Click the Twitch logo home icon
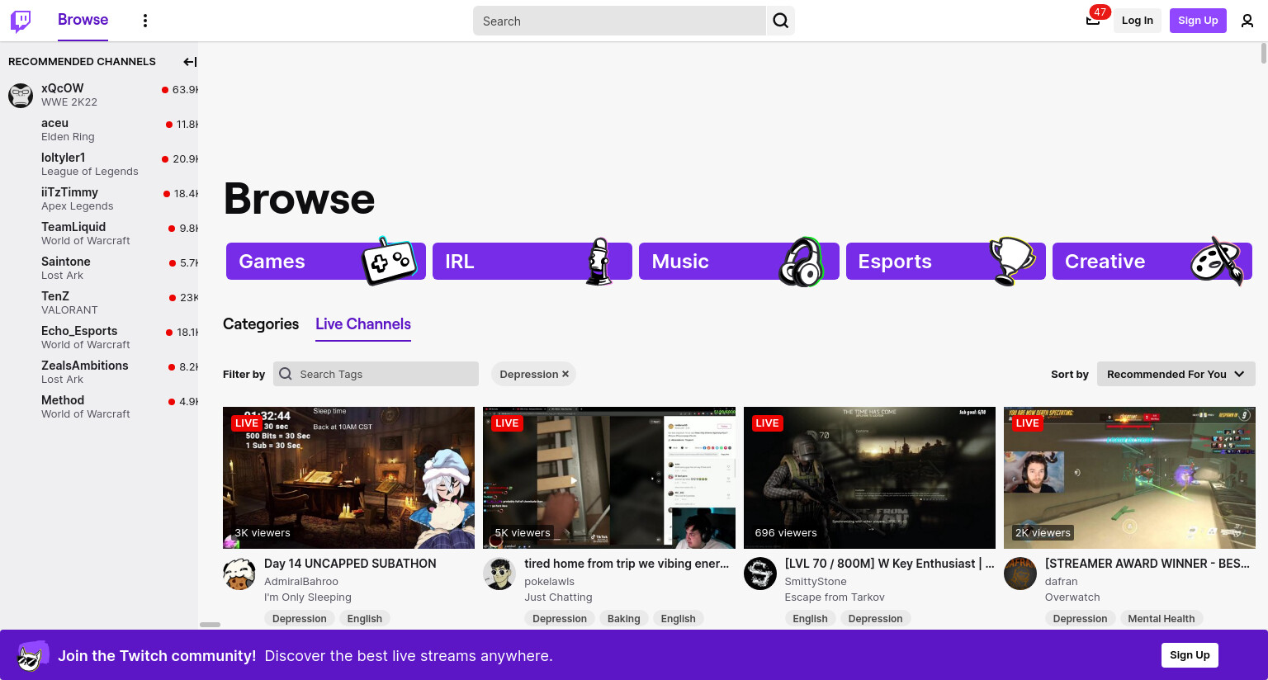 coord(21,21)
